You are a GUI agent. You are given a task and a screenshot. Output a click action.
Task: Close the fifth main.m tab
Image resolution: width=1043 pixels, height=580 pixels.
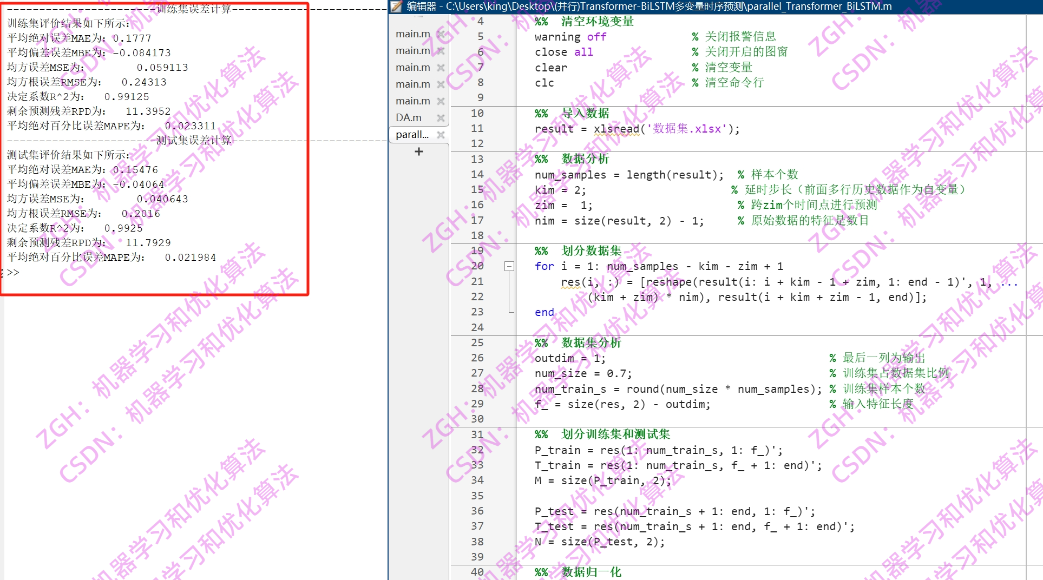tap(441, 101)
